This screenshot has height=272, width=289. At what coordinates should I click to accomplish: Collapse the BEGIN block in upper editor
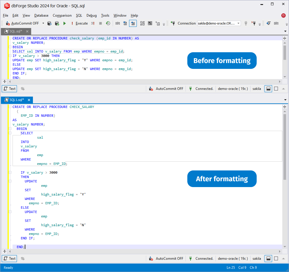10,47
